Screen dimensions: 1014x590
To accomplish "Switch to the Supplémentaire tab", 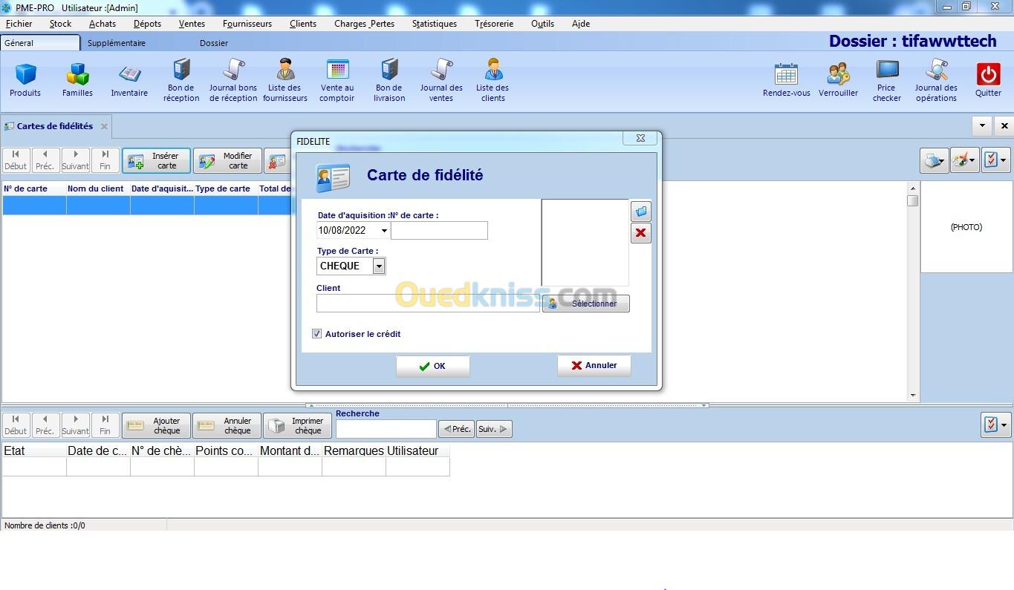I will pos(117,43).
